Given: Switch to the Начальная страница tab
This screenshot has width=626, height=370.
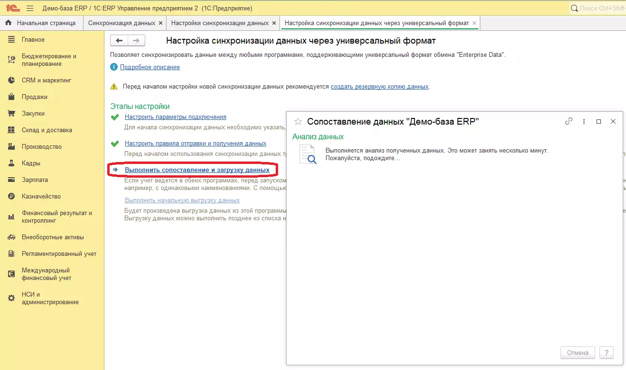Looking at the screenshot, I should pyautogui.click(x=41, y=23).
